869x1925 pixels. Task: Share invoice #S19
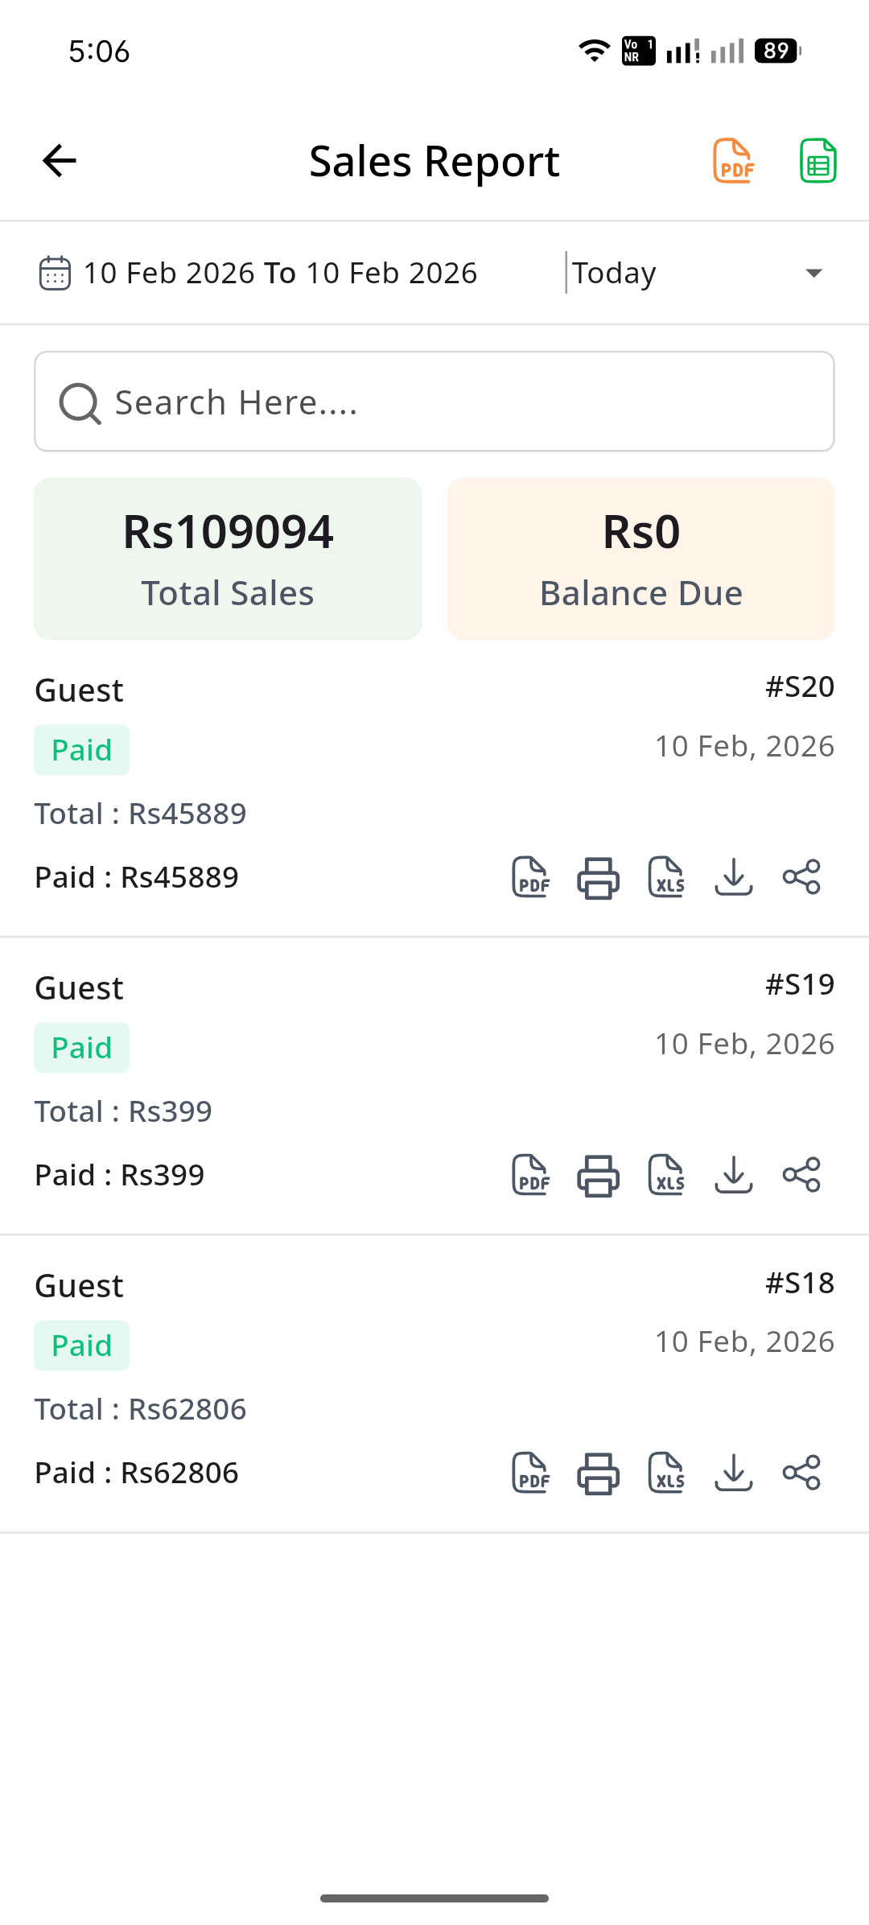pos(801,1175)
